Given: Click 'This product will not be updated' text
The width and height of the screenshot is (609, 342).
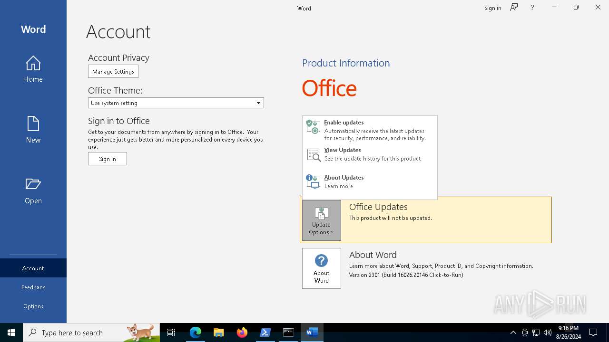Looking at the screenshot, I should point(391,218).
